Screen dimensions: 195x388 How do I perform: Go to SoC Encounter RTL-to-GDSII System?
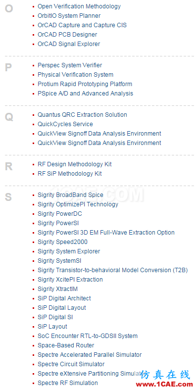(88, 336)
